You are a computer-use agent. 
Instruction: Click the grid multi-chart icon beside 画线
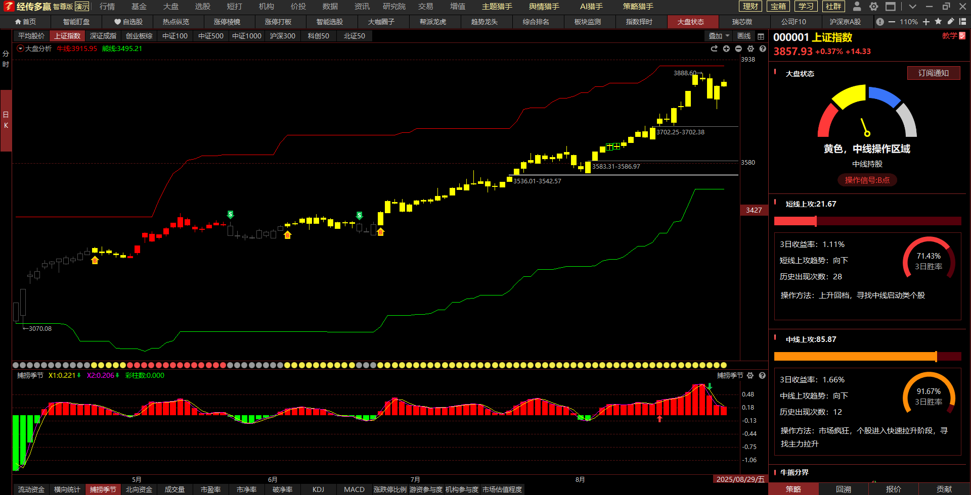[761, 36]
